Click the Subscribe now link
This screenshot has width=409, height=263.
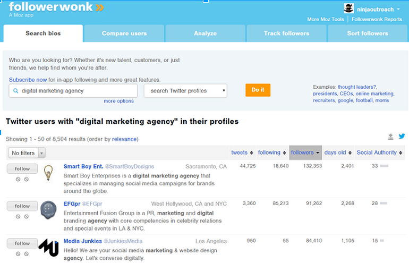coord(28,80)
